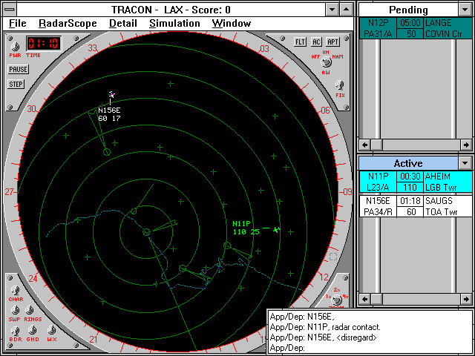Flip the RINGS toggle switch
475x356 pixels.
point(30,310)
